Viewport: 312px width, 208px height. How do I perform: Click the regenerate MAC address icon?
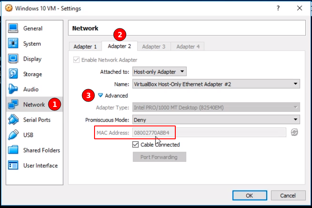pos(294,132)
